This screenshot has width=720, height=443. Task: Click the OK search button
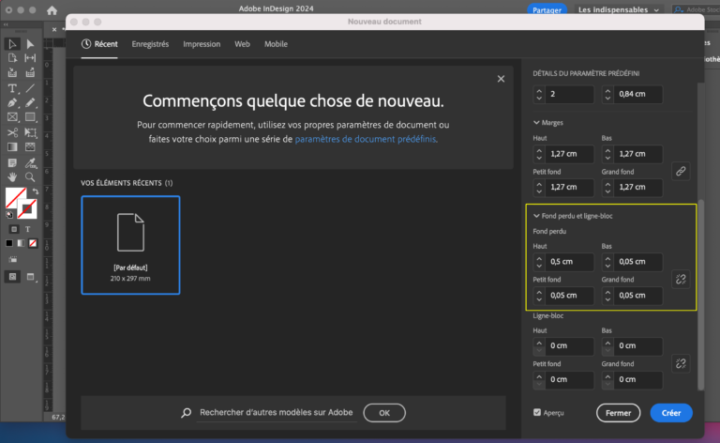point(384,413)
